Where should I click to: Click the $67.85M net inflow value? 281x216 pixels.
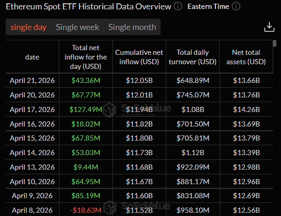tap(86, 138)
